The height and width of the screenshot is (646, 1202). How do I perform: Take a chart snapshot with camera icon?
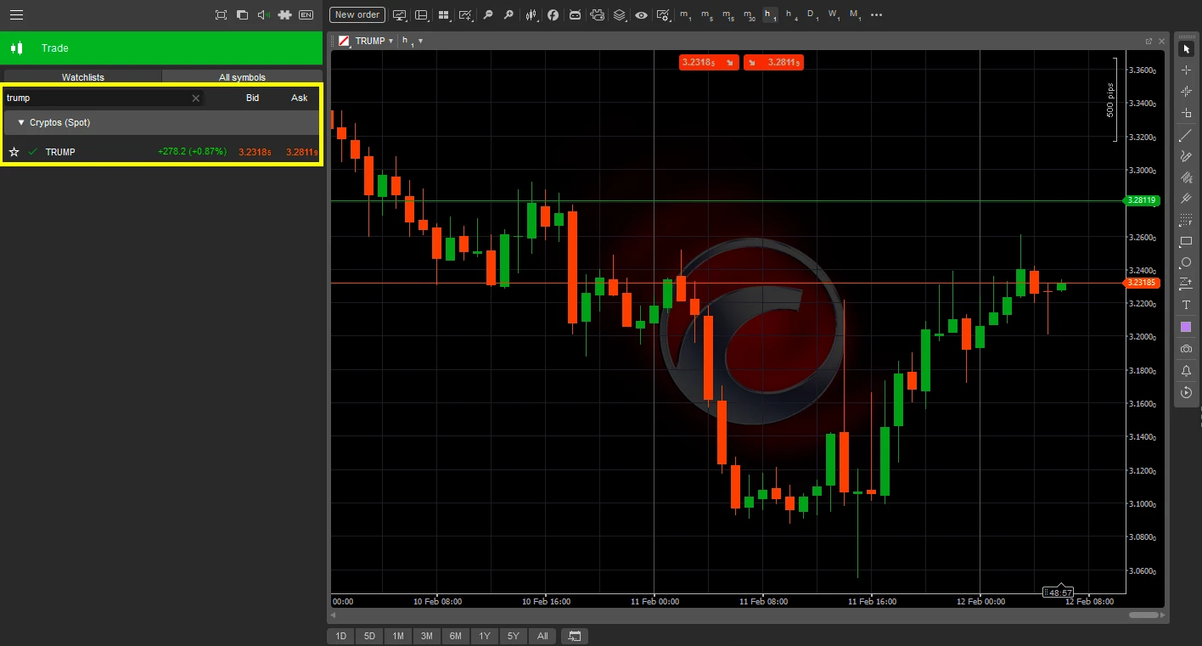click(1186, 349)
